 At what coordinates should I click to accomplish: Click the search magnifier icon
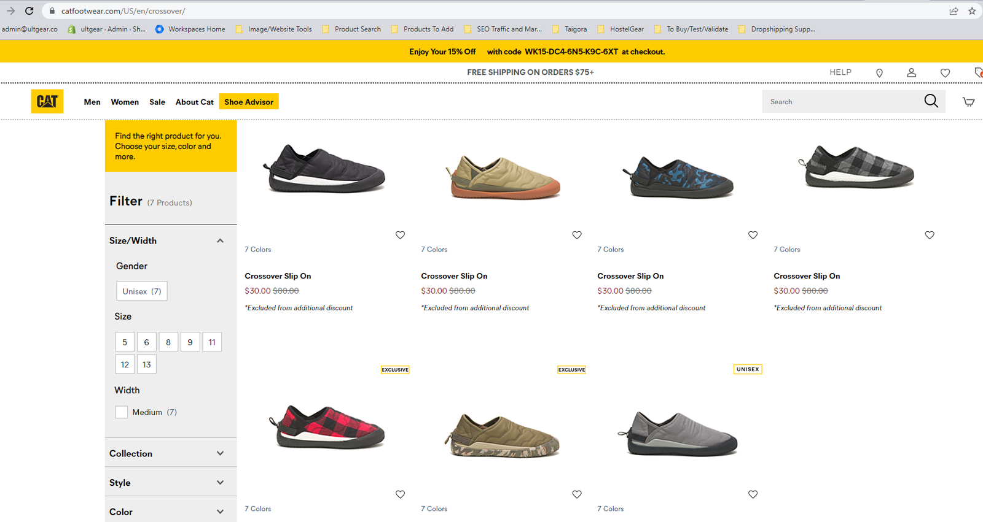(931, 101)
